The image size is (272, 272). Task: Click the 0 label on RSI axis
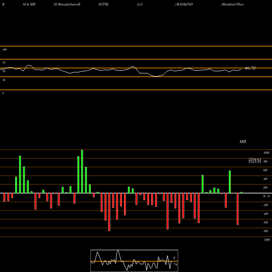coord(3,93)
